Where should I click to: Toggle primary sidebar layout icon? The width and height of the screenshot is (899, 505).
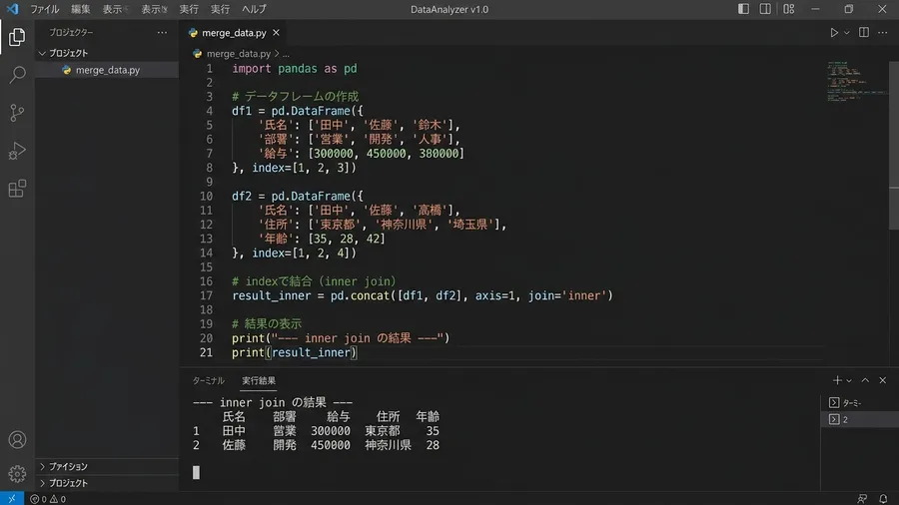(743, 9)
